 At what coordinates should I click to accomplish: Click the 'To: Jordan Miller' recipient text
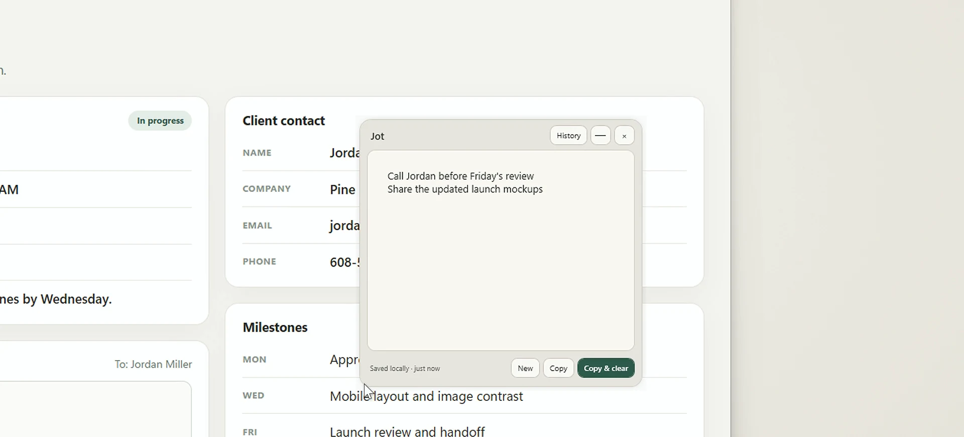[153, 364]
